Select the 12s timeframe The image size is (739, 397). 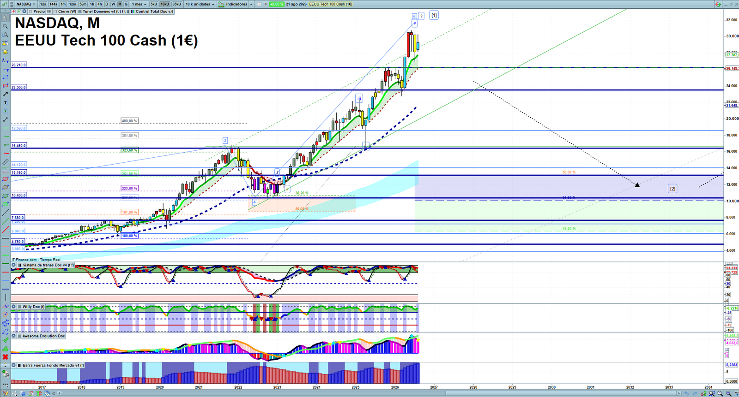[x=43, y=4]
